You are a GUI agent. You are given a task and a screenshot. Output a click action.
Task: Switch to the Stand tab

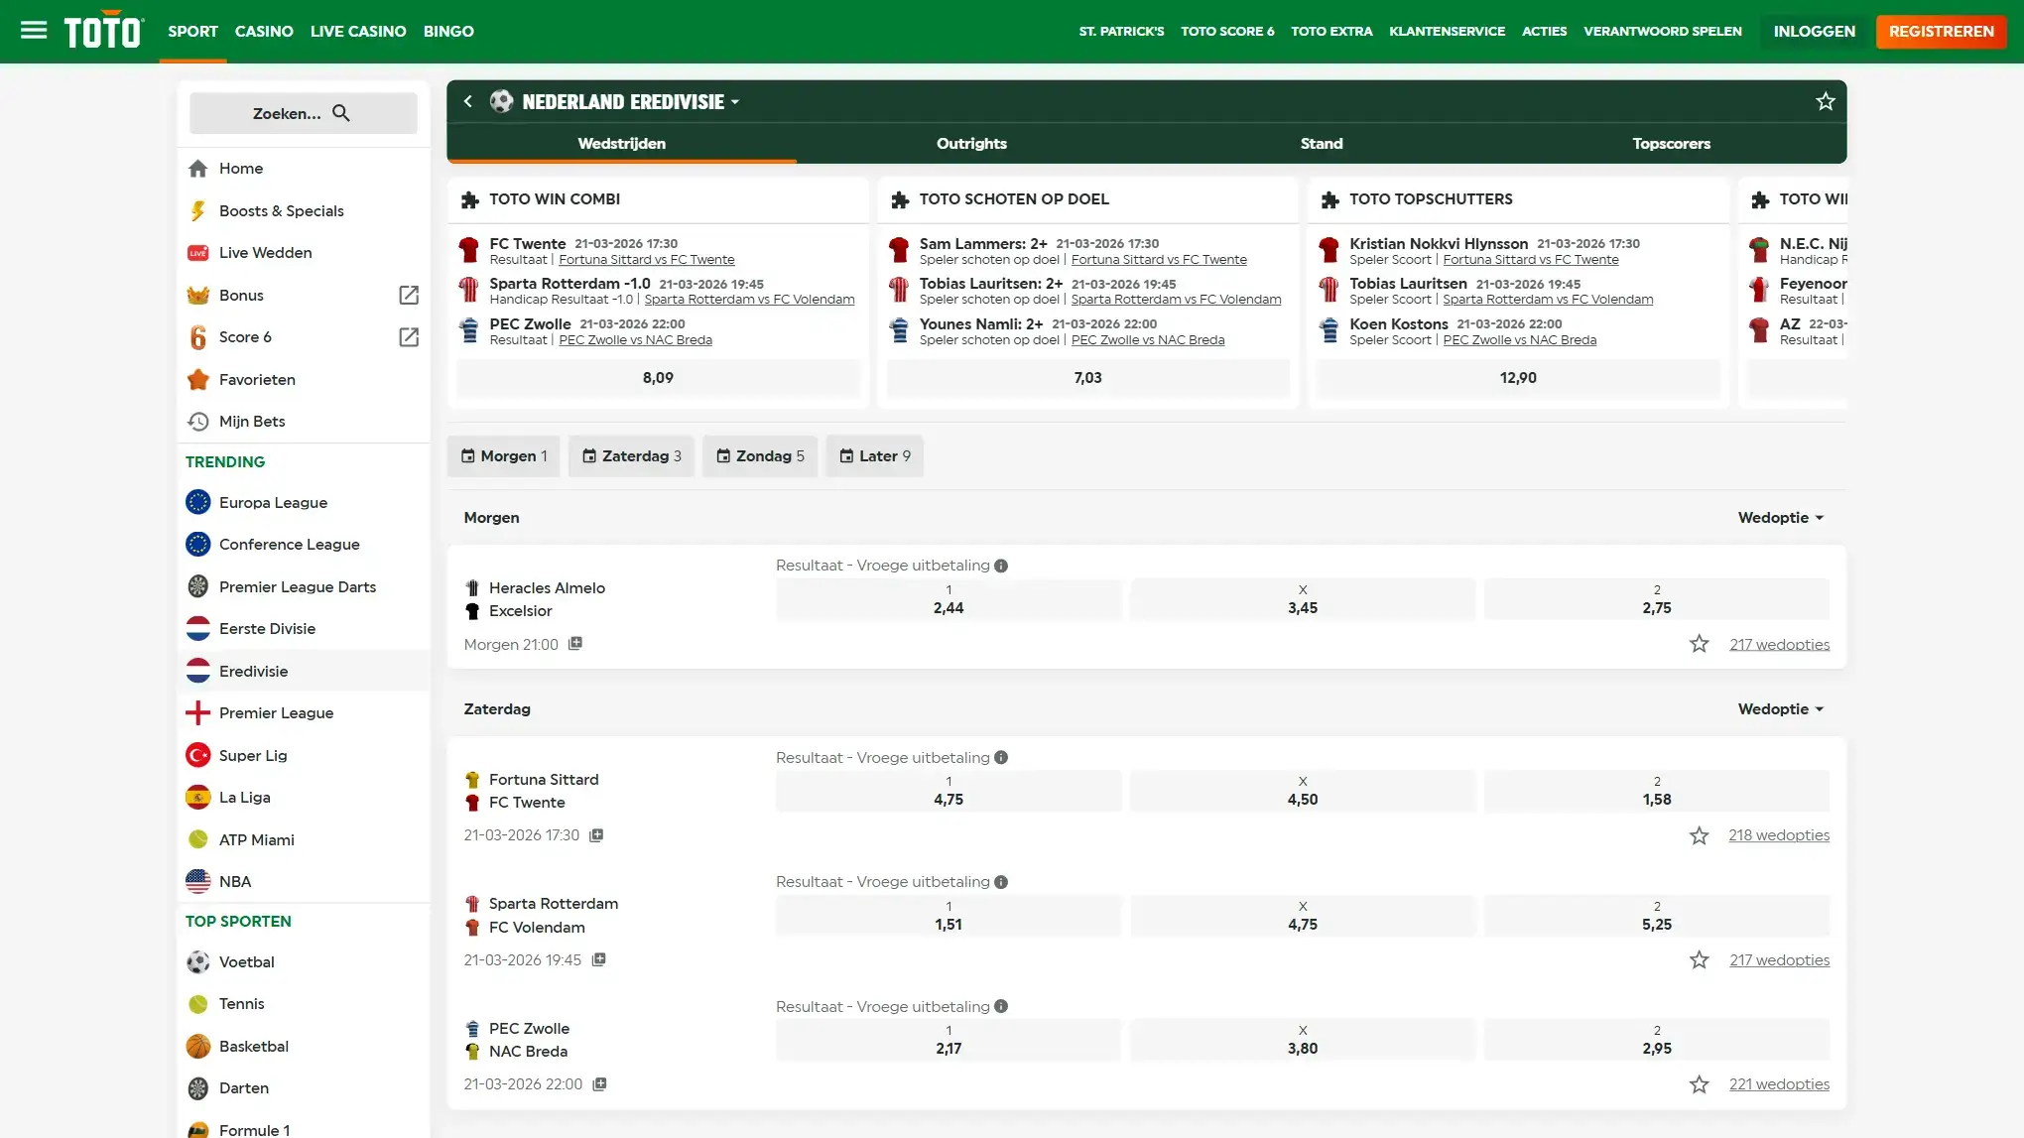tap(1322, 144)
